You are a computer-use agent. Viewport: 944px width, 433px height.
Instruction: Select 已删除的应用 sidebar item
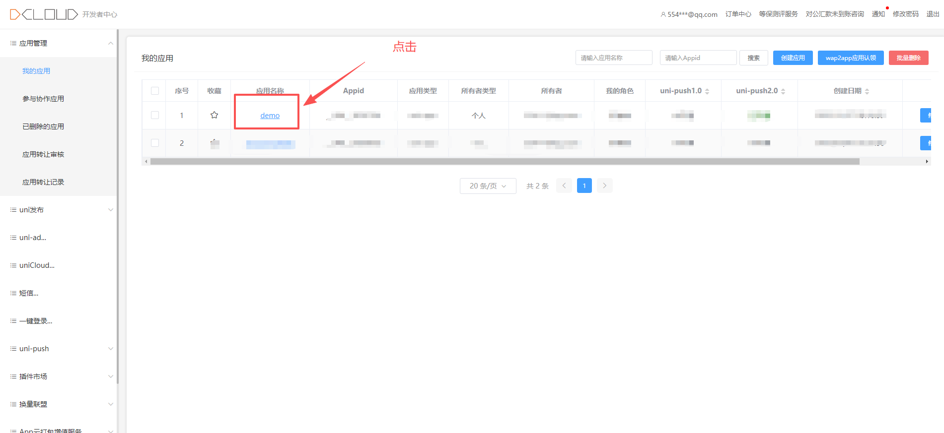coord(43,126)
